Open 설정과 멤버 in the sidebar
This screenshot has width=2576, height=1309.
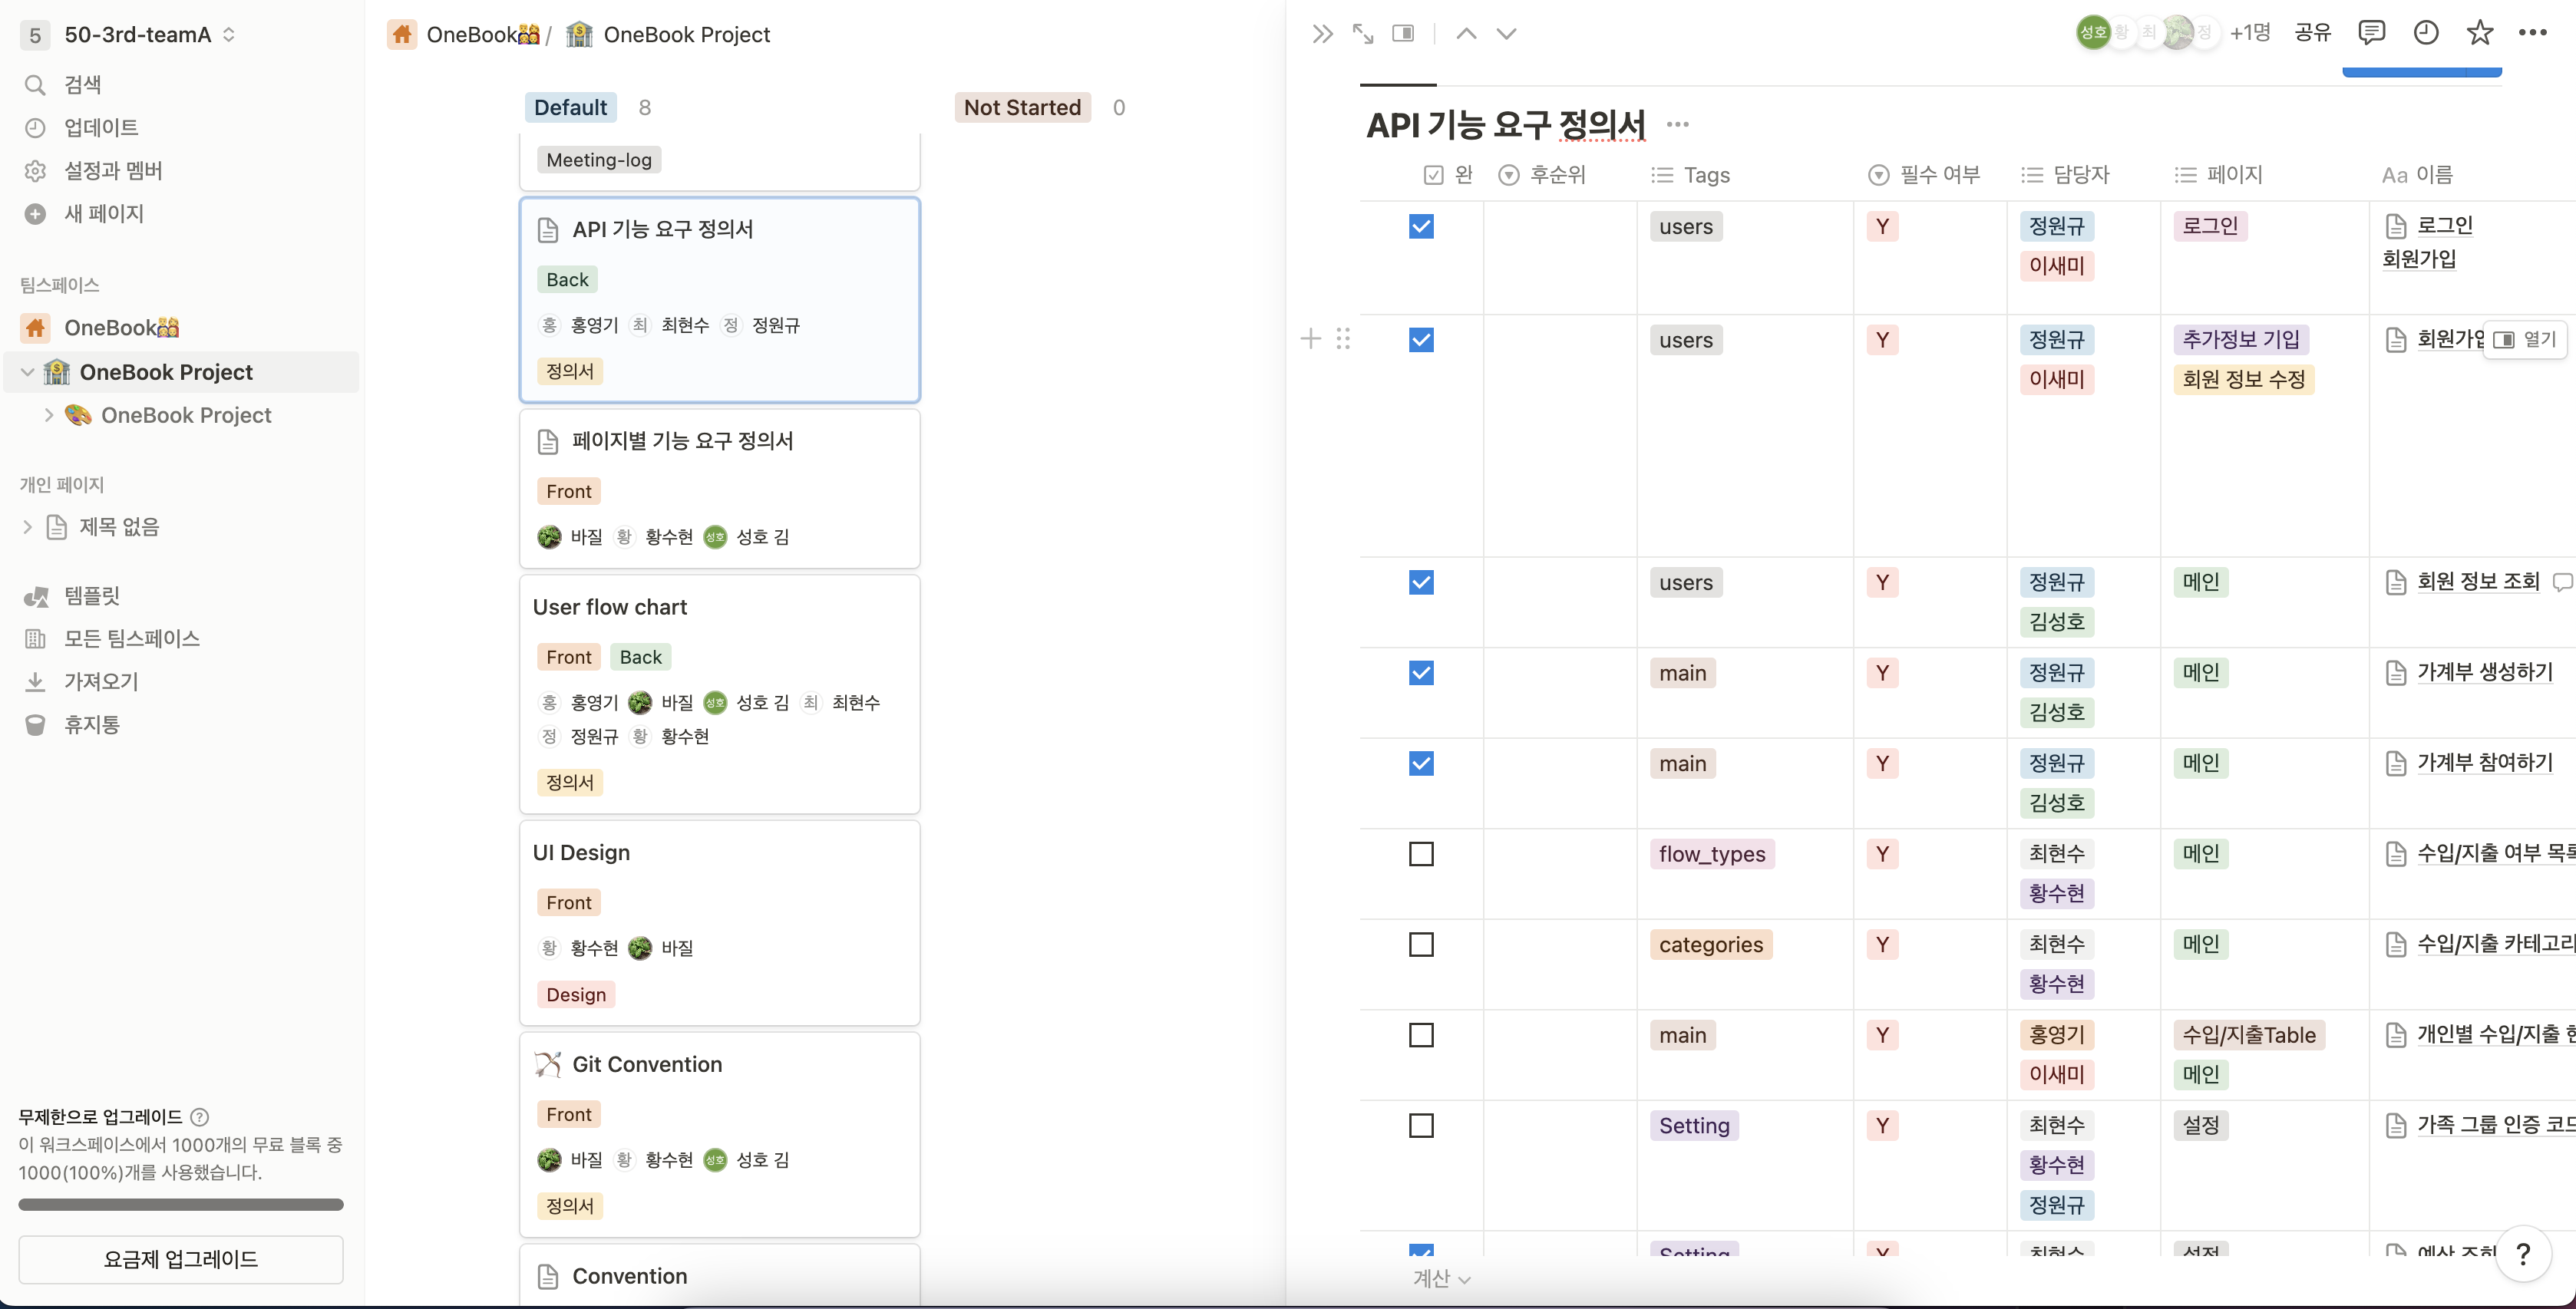[x=112, y=171]
